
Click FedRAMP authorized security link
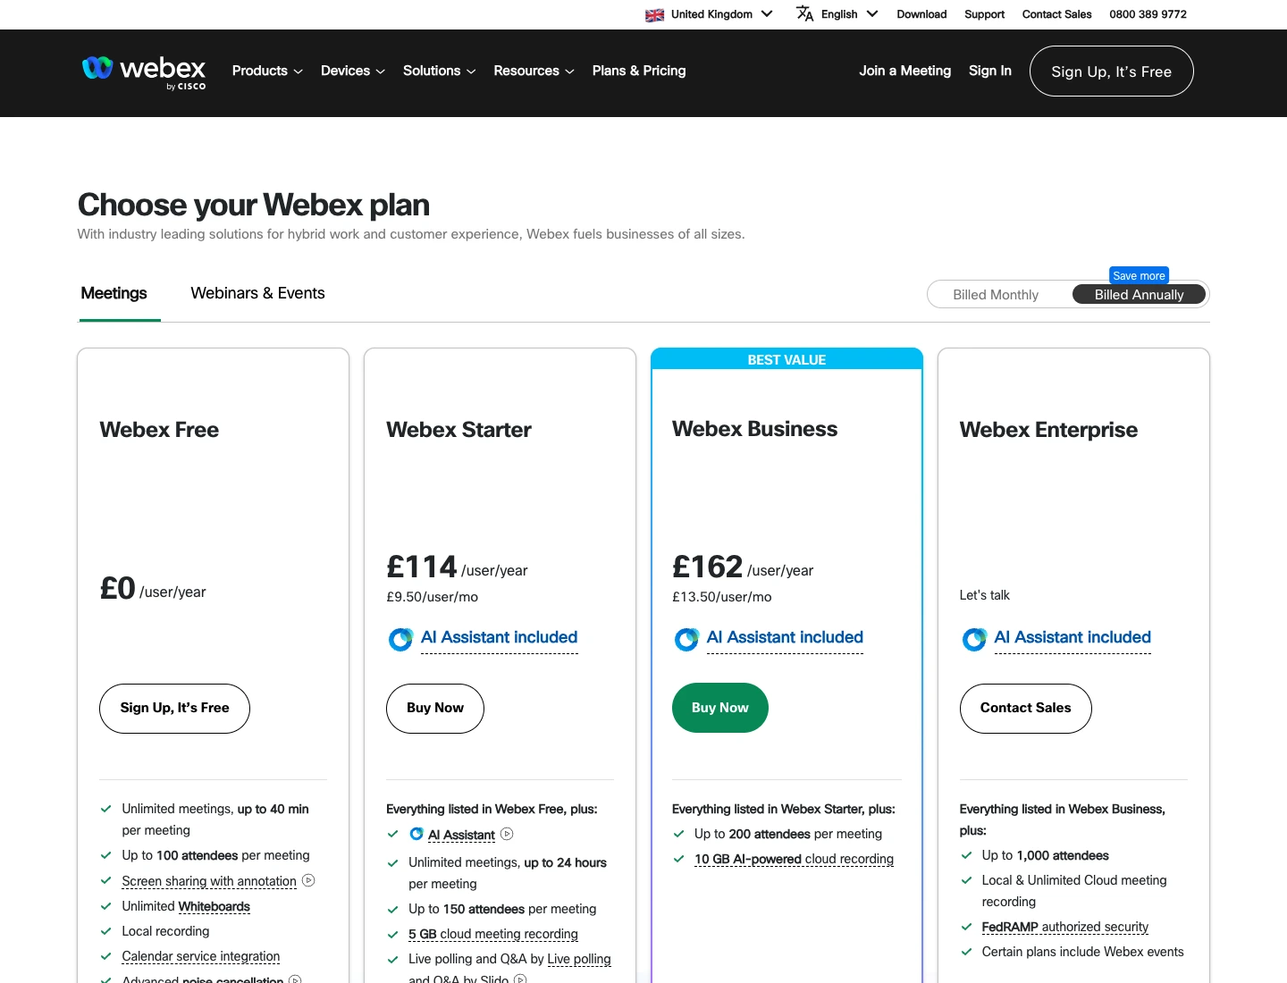tap(1065, 927)
